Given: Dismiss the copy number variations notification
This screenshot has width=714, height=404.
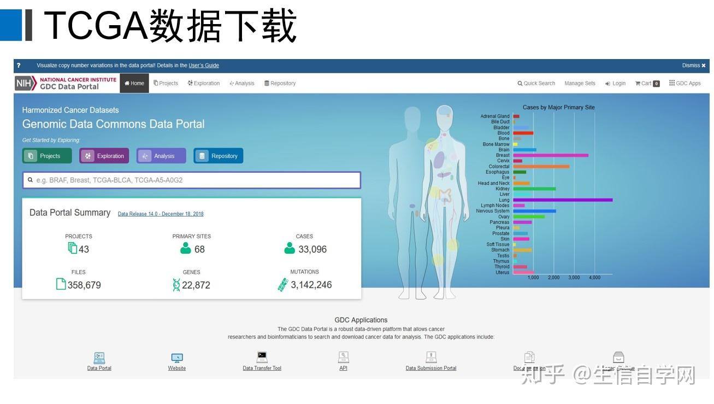Looking at the screenshot, I should click(x=693, y=65).
